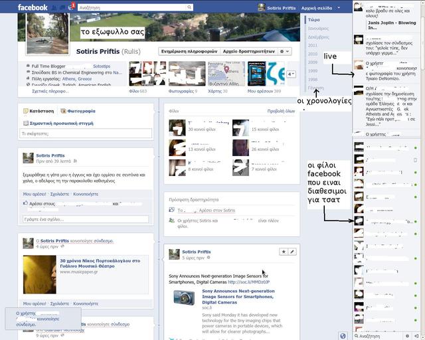Jump to 2010 in the timeline
The height and width of the screenshot is (340, 425).
pyautogui.click(x=313, y=54)
